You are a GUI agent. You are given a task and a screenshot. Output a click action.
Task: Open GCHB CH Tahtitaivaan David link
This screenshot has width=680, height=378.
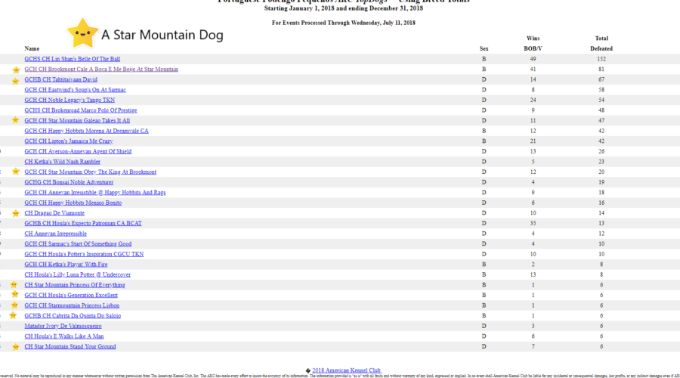pyautogui.click(x=60, y=79)
